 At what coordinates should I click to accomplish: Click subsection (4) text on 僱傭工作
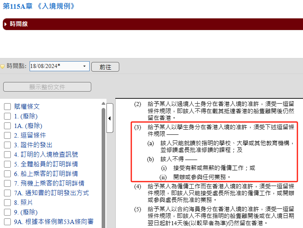[x=221, y=193]
